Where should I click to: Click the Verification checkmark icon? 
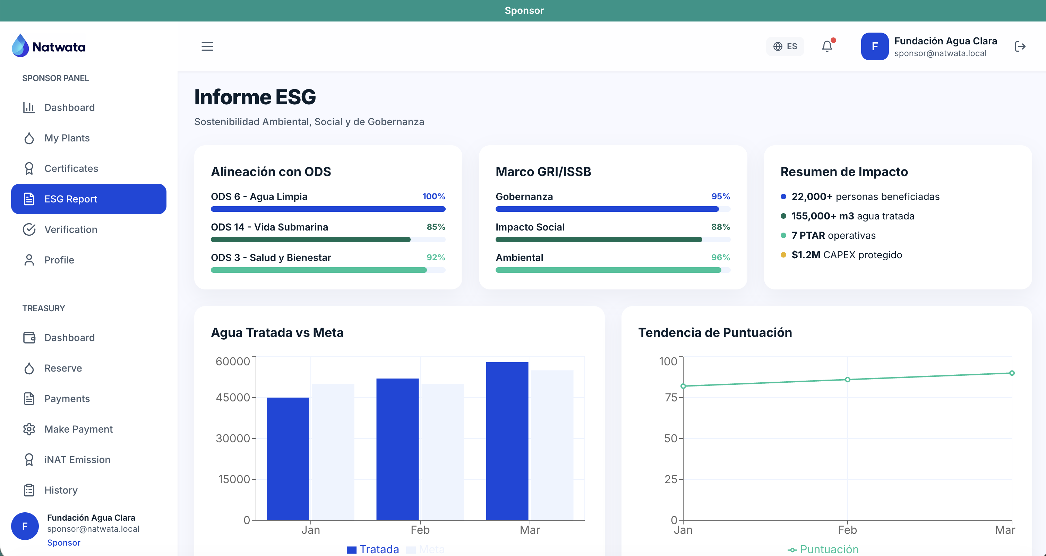pyautogui.click(x=29, y=229)
